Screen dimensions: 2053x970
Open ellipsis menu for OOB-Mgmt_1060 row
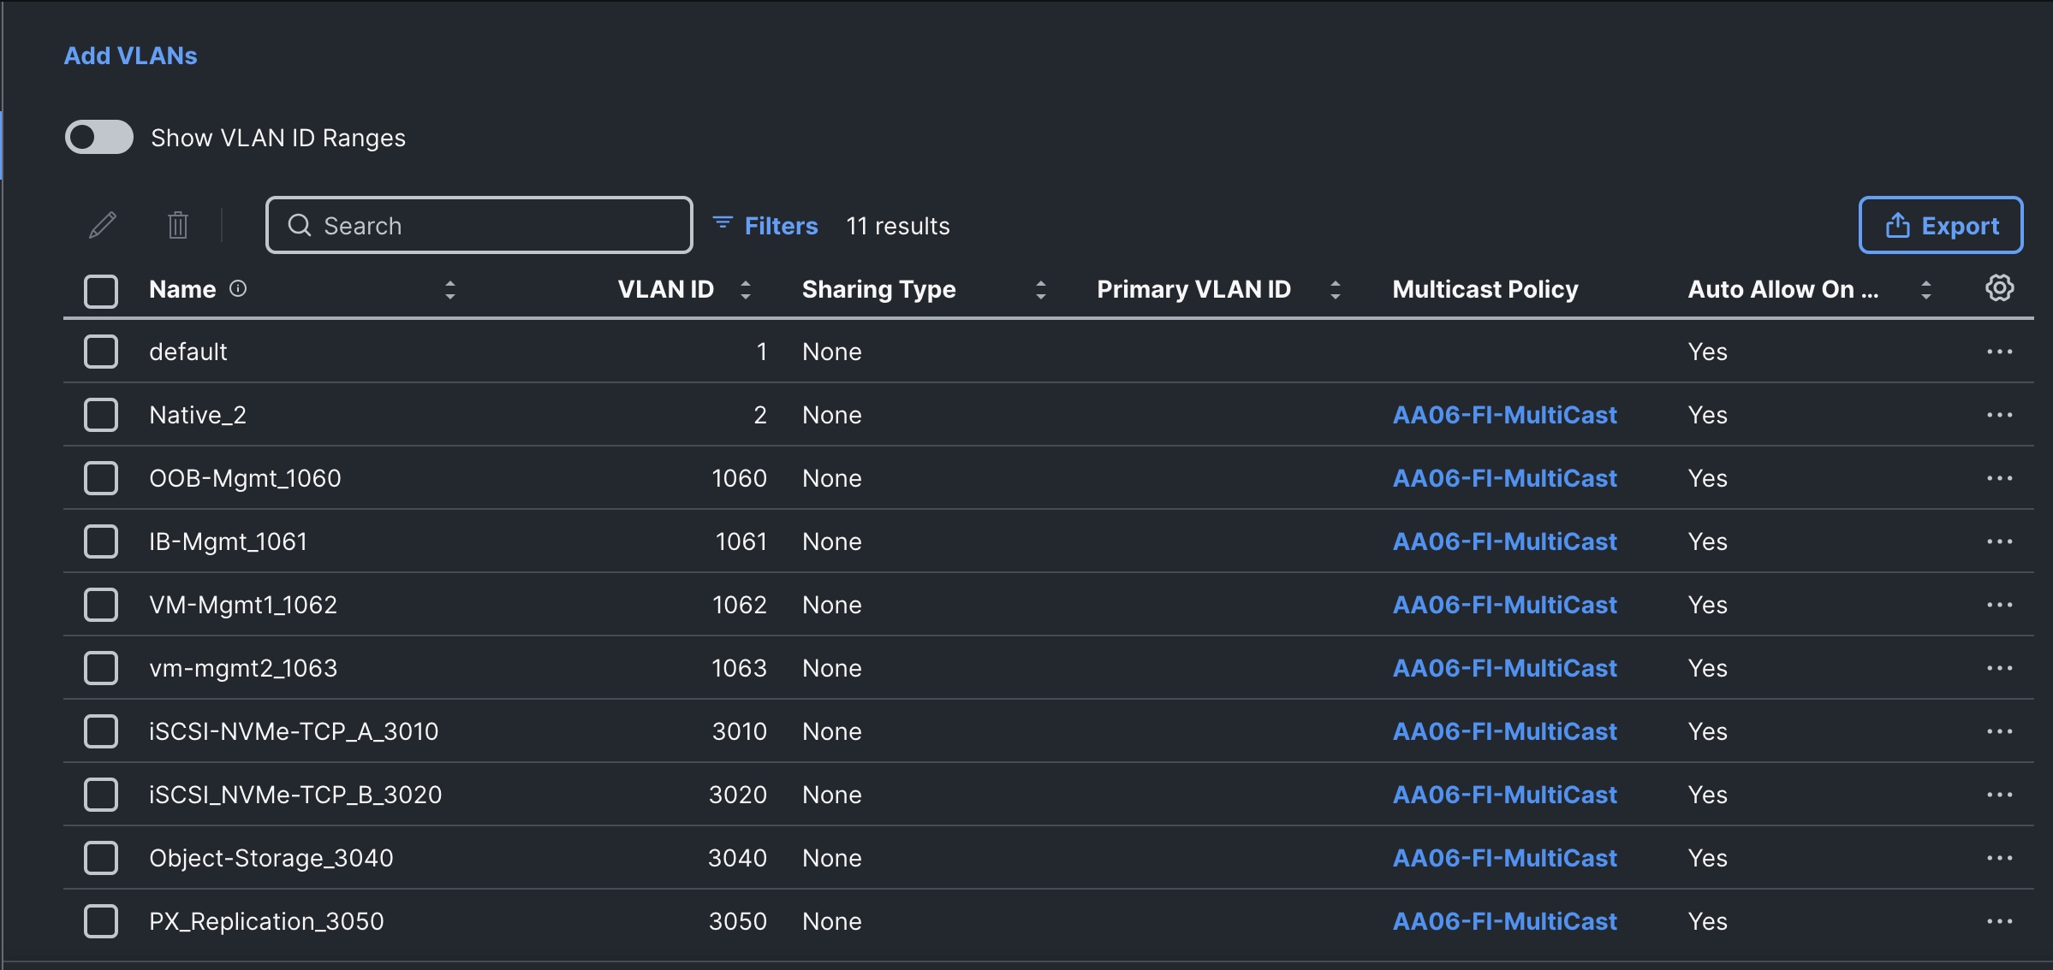click(1999, 478)
